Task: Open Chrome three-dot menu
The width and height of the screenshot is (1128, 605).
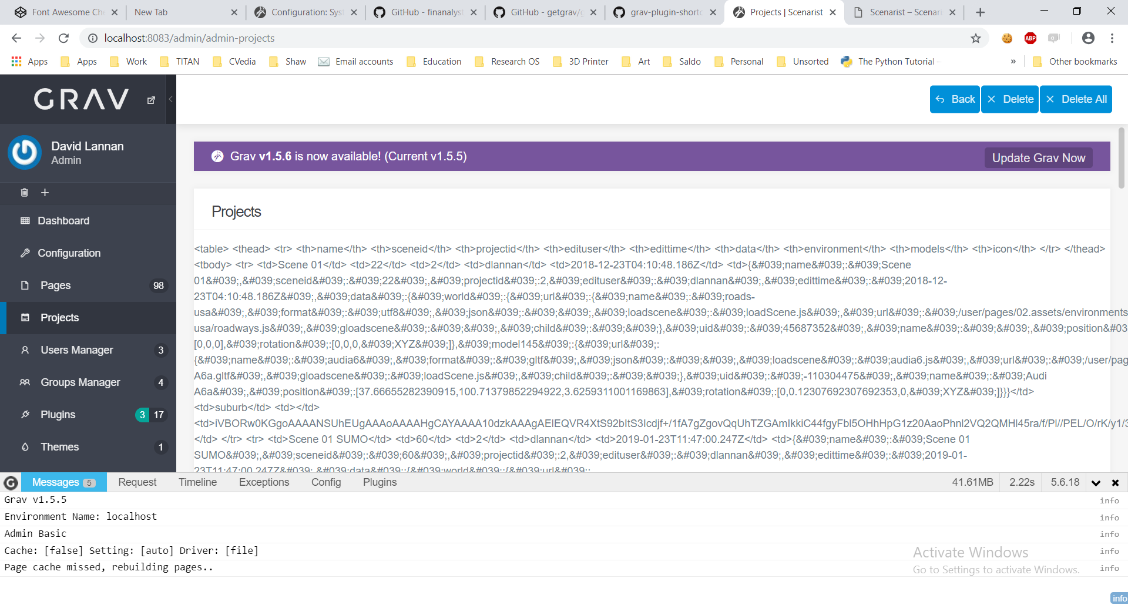Action: coord(1112,38)
